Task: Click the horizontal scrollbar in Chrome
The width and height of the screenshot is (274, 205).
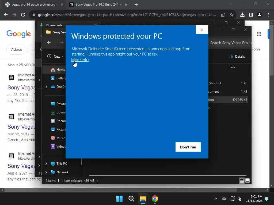Action: click(x=121, y=190)
